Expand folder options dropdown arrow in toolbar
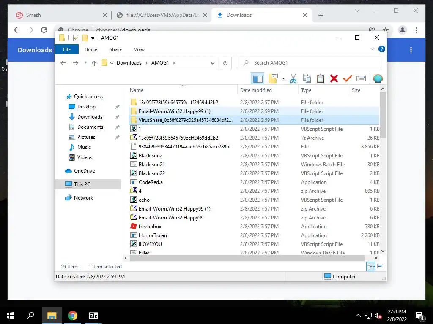 click(x=283, y=79)
